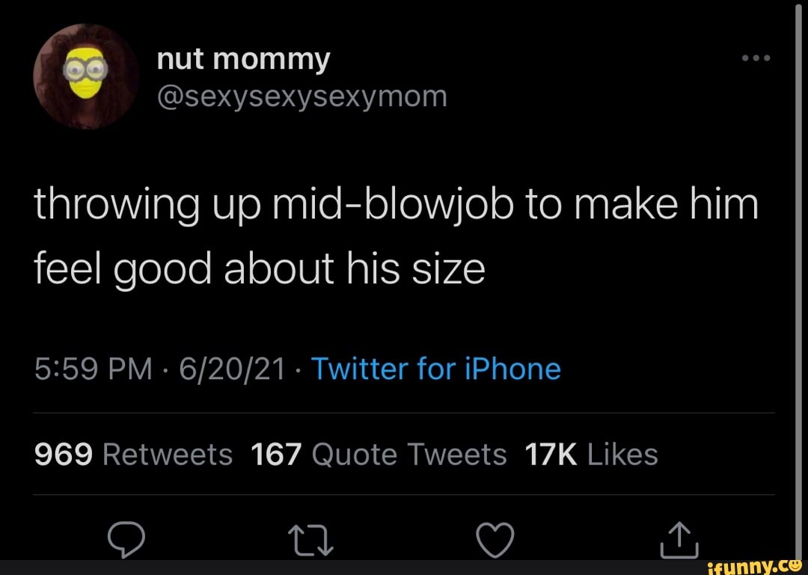
Task: Click the display name "nut mommy"
Action: point(243,58)
